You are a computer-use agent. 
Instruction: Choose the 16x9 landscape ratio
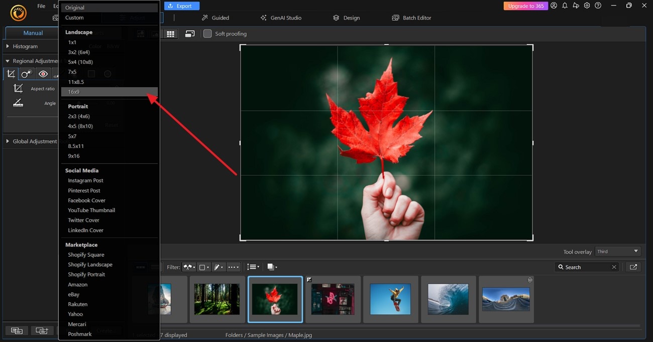tap(110, 92)
